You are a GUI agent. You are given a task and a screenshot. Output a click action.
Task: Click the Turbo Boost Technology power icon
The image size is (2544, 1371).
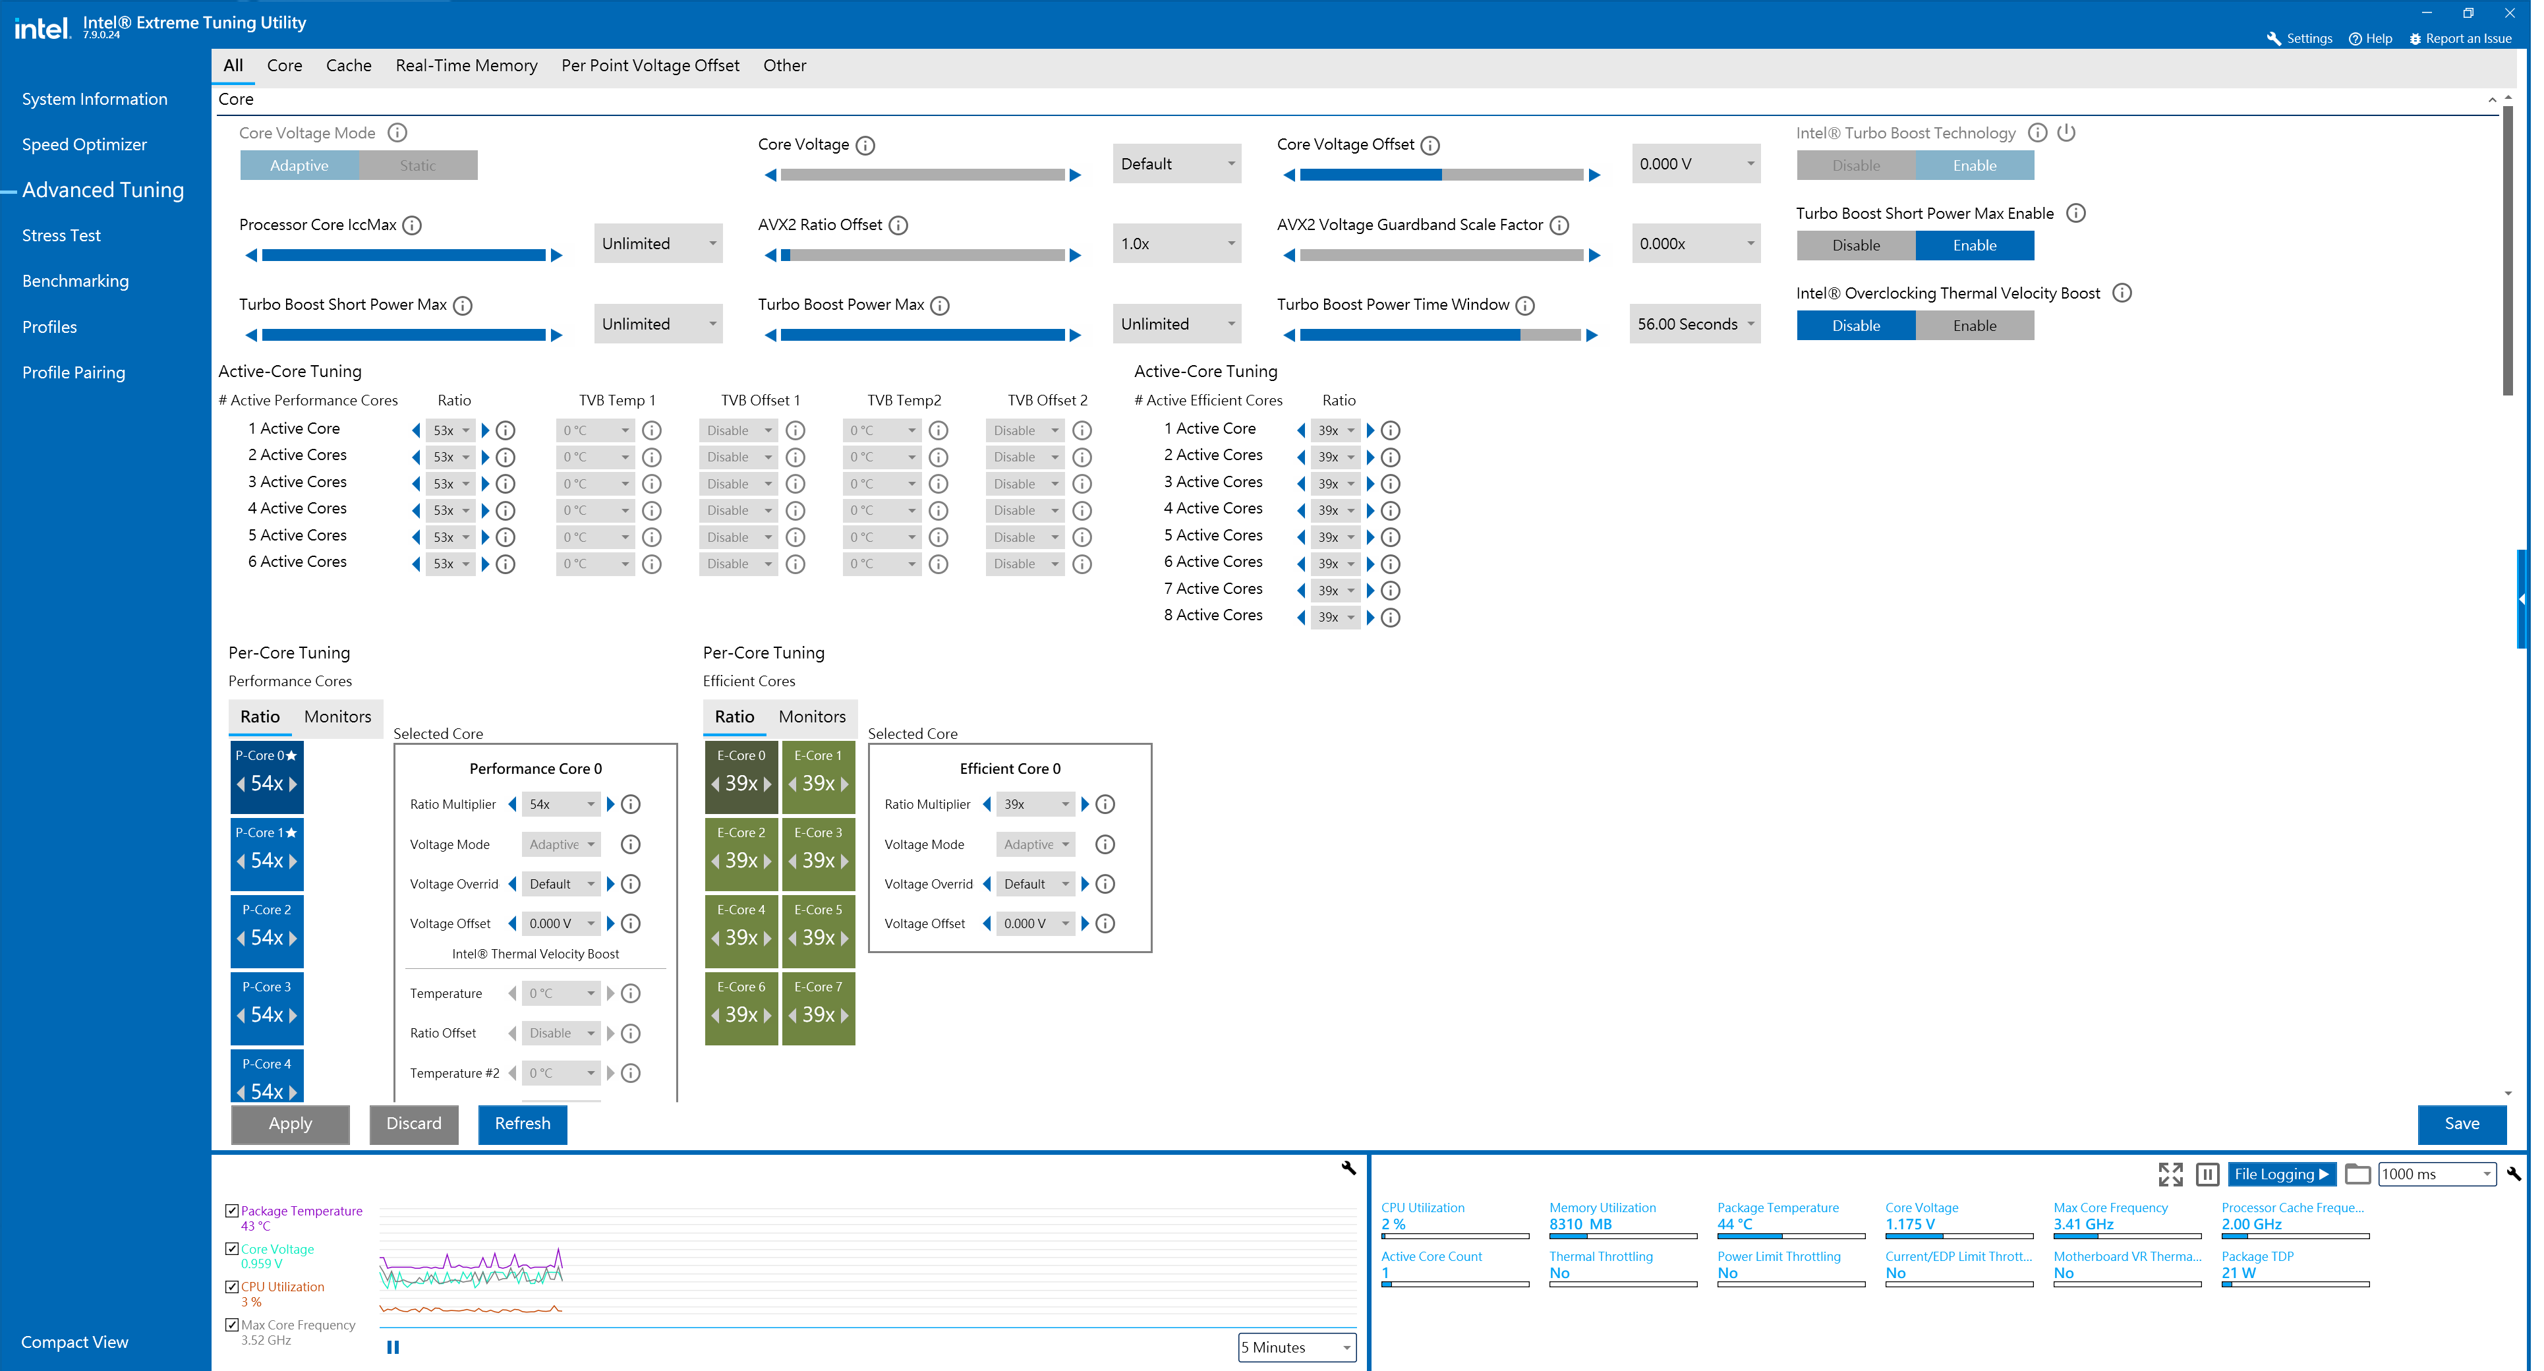coord(2066,132)
